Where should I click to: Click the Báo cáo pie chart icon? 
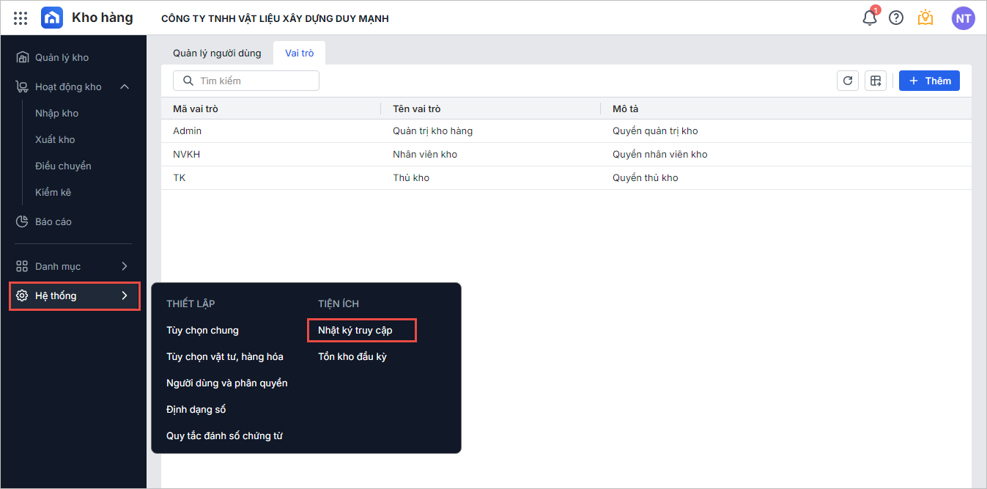(x=22, y=221)
